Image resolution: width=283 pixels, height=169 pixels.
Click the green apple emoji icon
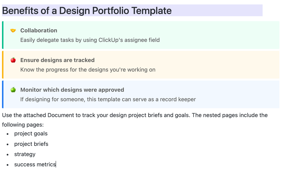pyautogui.click(x=13, y=90)
